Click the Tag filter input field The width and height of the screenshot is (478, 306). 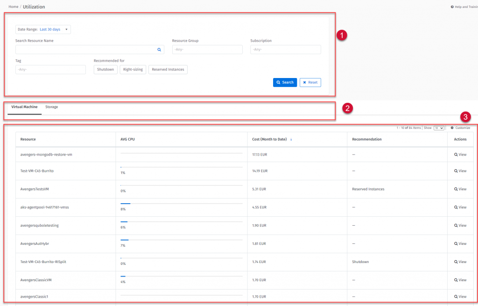coord(50,70)
